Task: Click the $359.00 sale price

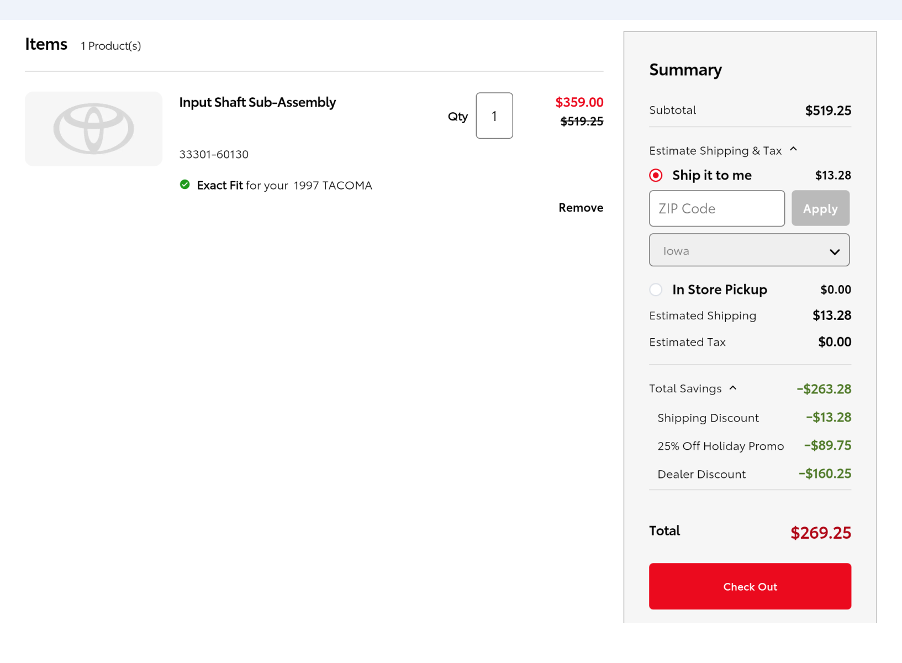Action: pos(579,102)
